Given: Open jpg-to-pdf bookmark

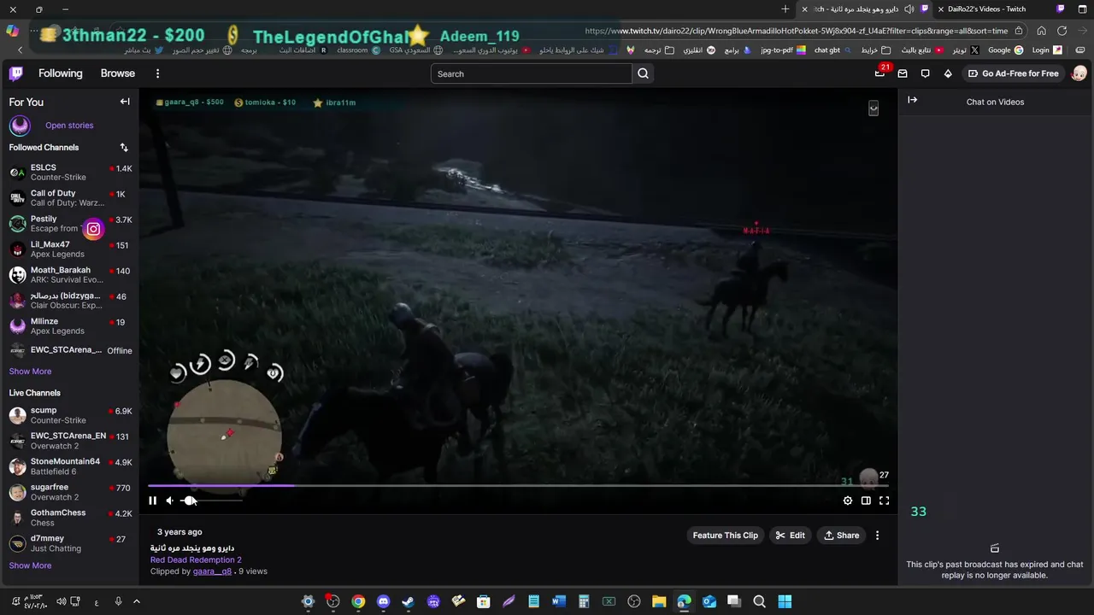Looking at the screenshot, I should point(783,50).
